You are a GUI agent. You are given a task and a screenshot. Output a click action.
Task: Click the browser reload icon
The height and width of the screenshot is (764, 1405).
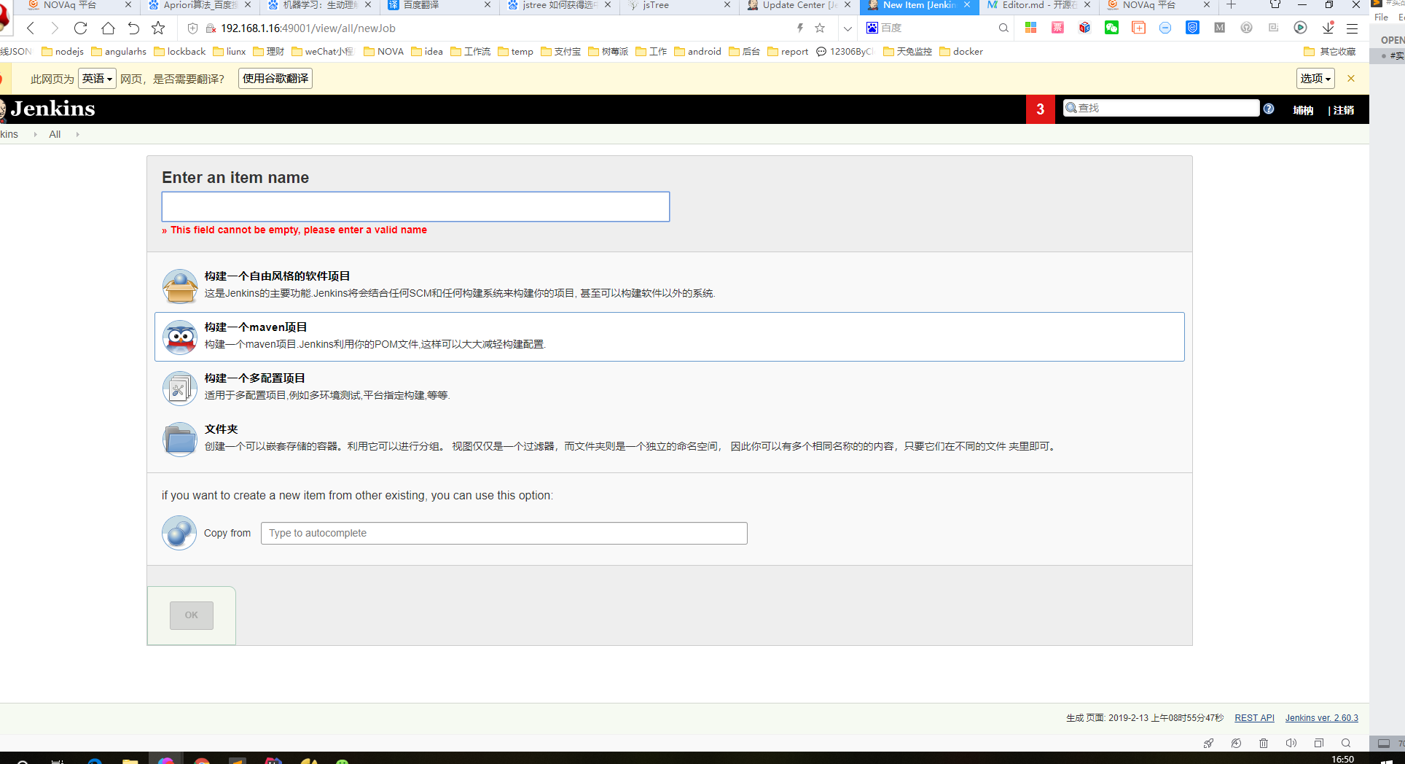pyautogui.click(x=81, y=28)
